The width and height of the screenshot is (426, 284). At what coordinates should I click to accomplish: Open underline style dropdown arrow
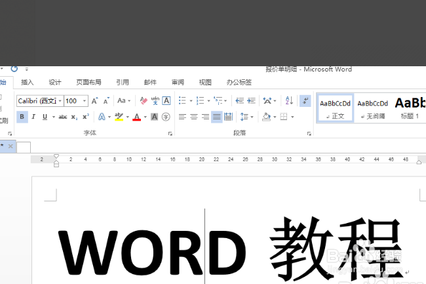[54, 117]
